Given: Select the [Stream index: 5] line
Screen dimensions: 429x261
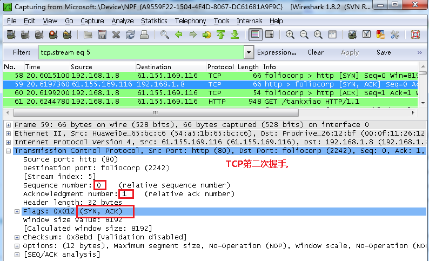Looking at the screenshot, I should 59,177.
